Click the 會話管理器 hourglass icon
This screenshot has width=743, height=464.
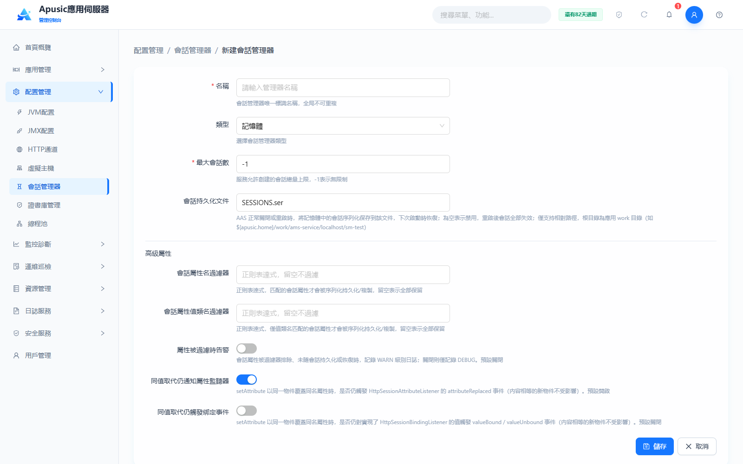click(x=20, y=187)
